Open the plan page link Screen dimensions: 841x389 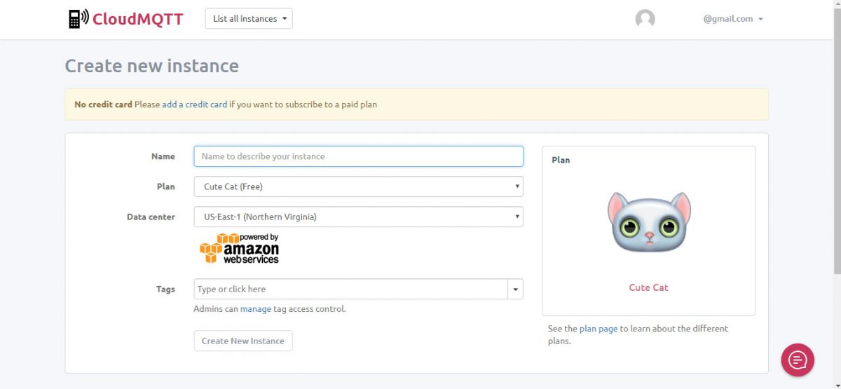tap(599, 328)
